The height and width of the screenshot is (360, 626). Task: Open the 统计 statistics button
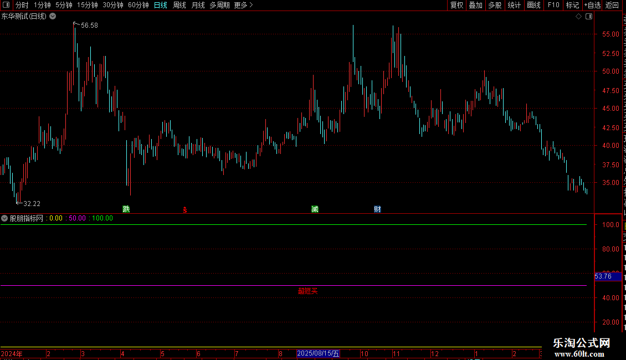tap(514, 5)
